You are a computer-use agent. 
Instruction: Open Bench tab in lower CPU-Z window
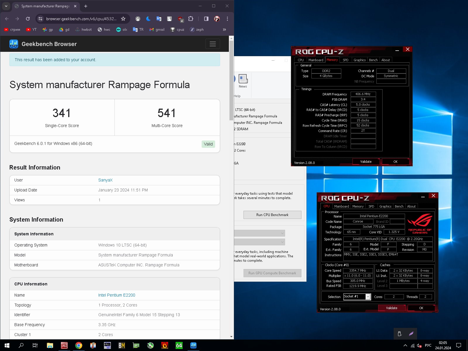coord(399,206)
